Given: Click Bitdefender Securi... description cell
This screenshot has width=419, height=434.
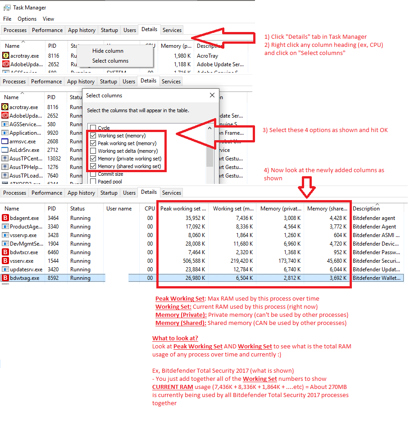Looking at the screenshot, I should coord(376,261).
